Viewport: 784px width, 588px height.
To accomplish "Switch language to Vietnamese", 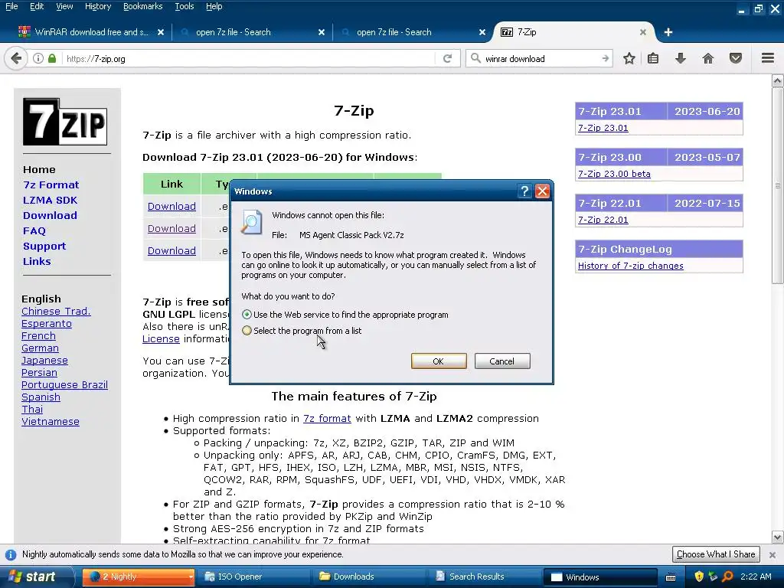I will [x=51, y=422].
